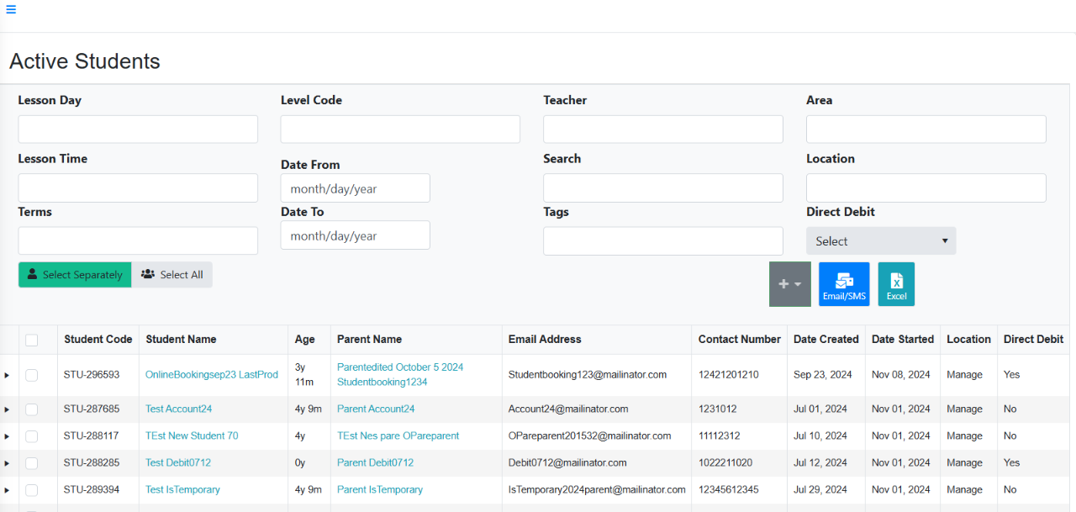Viewport: 1076px width, 512px height.
Task: Click the Terms input field
Action: pyautogui.click(x=138, y=240)
